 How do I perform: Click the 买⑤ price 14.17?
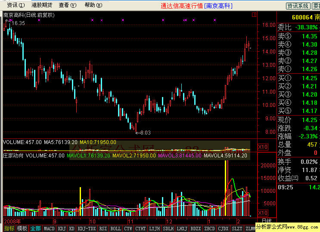tap(310, 111)
